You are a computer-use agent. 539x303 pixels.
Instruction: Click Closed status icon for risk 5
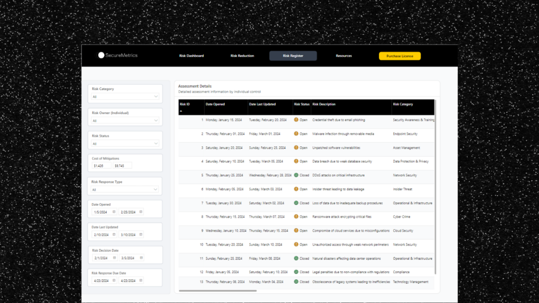coord(296,175)
